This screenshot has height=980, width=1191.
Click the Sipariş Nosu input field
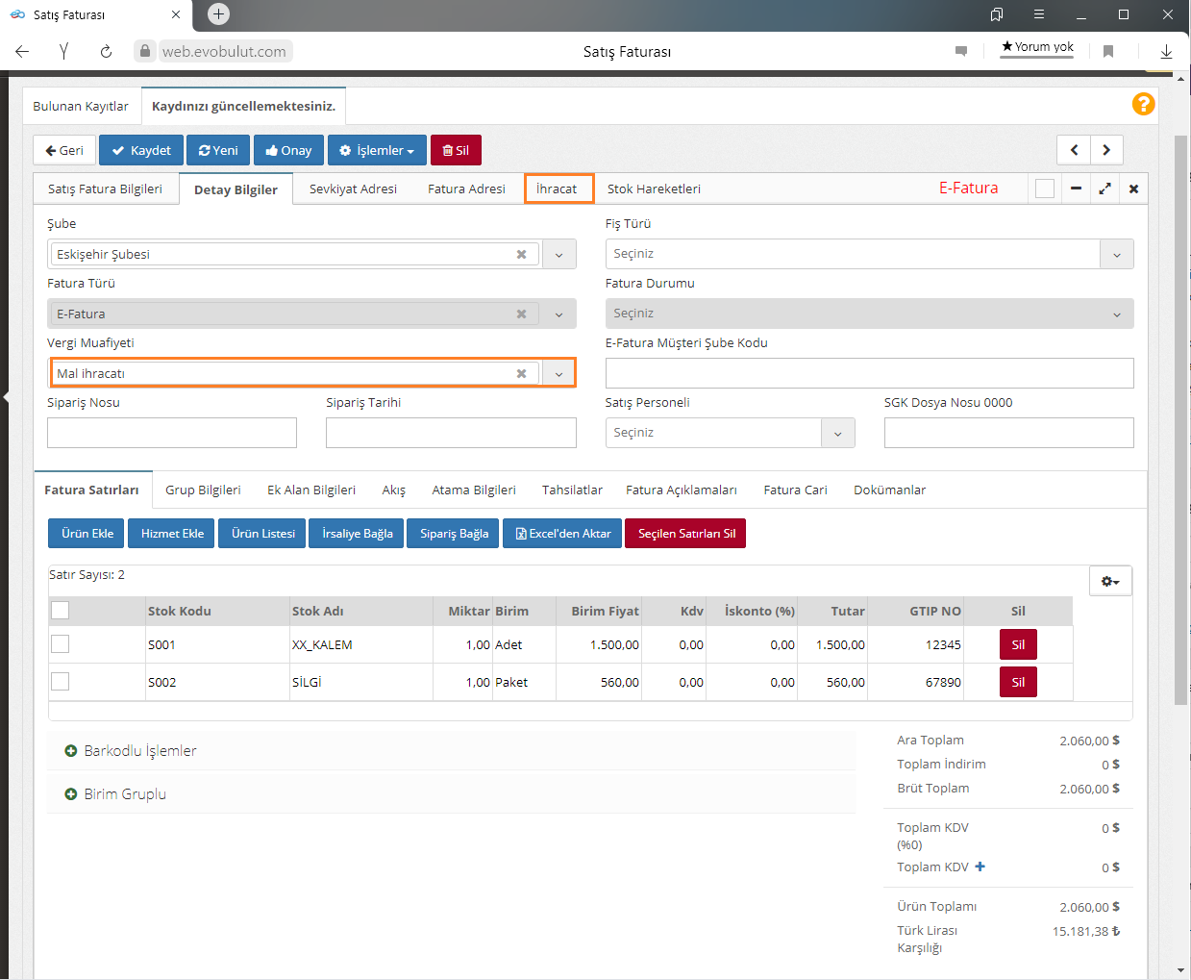(172, 433)
